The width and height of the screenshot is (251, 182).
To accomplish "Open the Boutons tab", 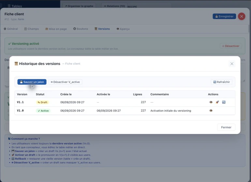I will pyautogui.click(x=81, y=29).
